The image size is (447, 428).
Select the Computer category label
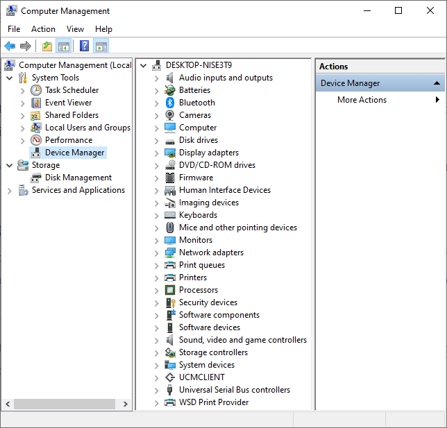(x=198, y=128)
